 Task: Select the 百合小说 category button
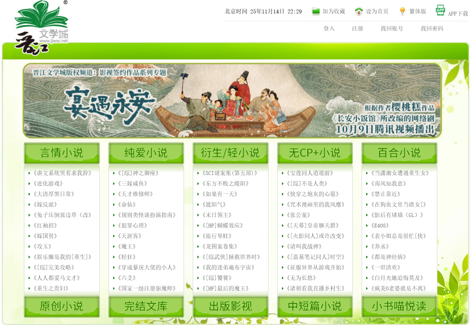(x=399, y=153)
